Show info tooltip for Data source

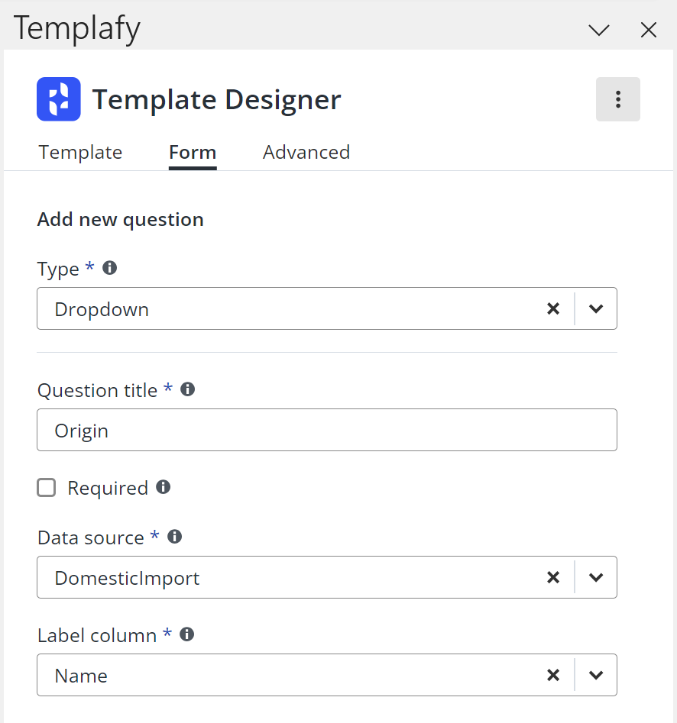tap(174, 536)
